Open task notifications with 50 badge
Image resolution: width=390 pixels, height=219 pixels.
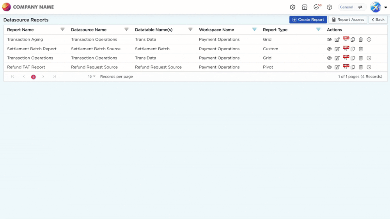(317, 7)
